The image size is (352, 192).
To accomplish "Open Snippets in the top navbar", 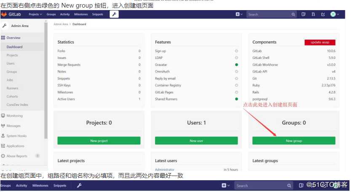I will click(x=98, y=14).
